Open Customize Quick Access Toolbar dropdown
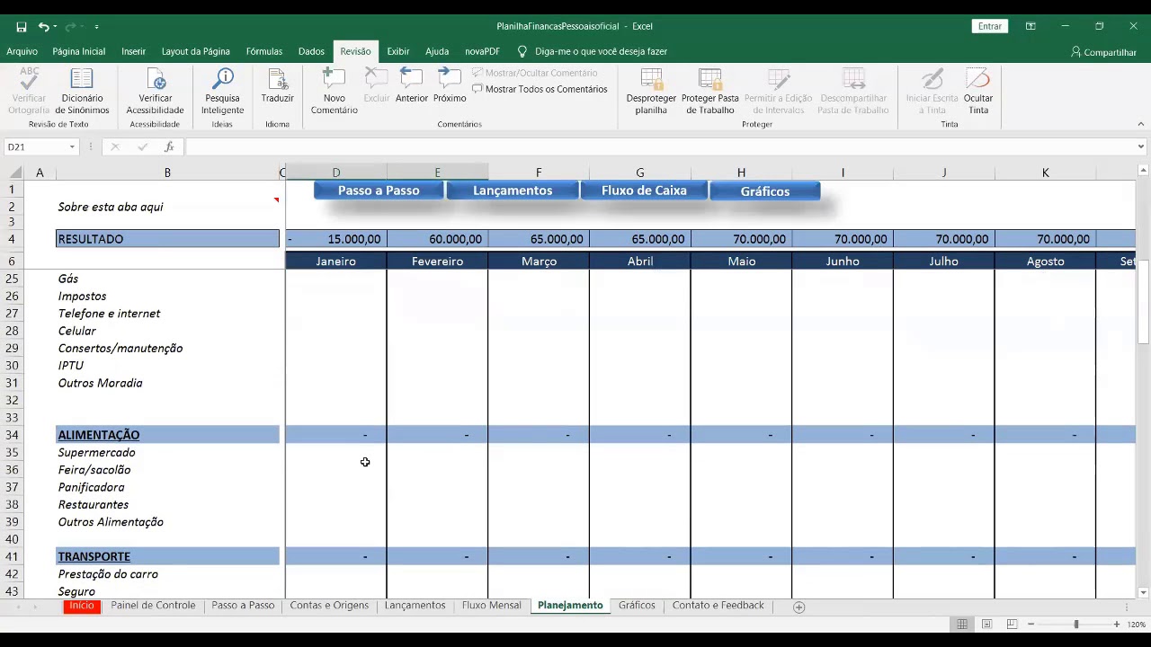The width and height of the screenshot is (1151, 647). click(96, 27)
